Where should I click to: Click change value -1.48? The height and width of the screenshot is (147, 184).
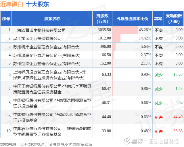(178, 88)
